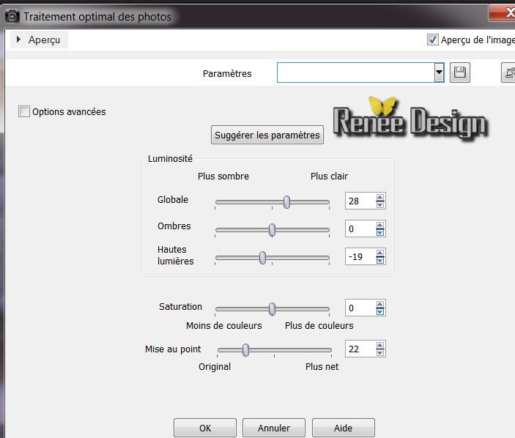Expand the Aperçu preview section
The image size is (515, 438).
point(39,40)
